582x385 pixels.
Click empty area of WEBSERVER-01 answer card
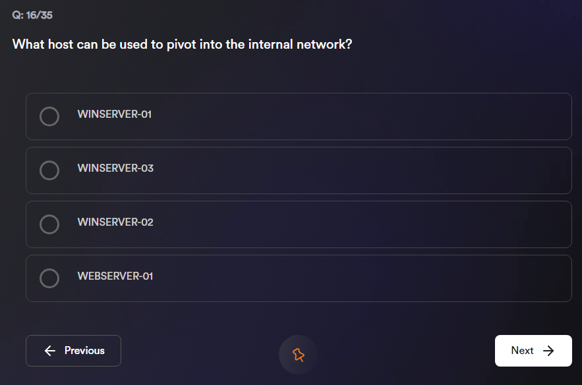coord(369,278)
